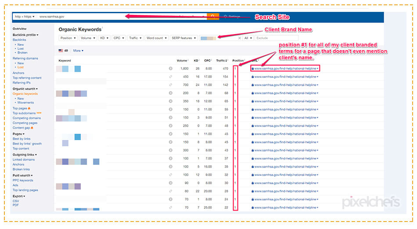The width and height of the screenshot is (417, 229).
Task: Click the US flag country icon
Action: point(61,51)
